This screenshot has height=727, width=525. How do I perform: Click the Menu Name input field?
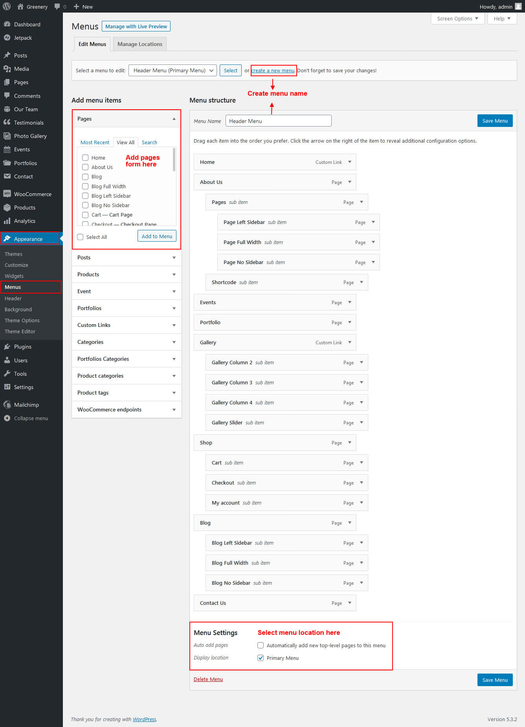click(278, 121)
